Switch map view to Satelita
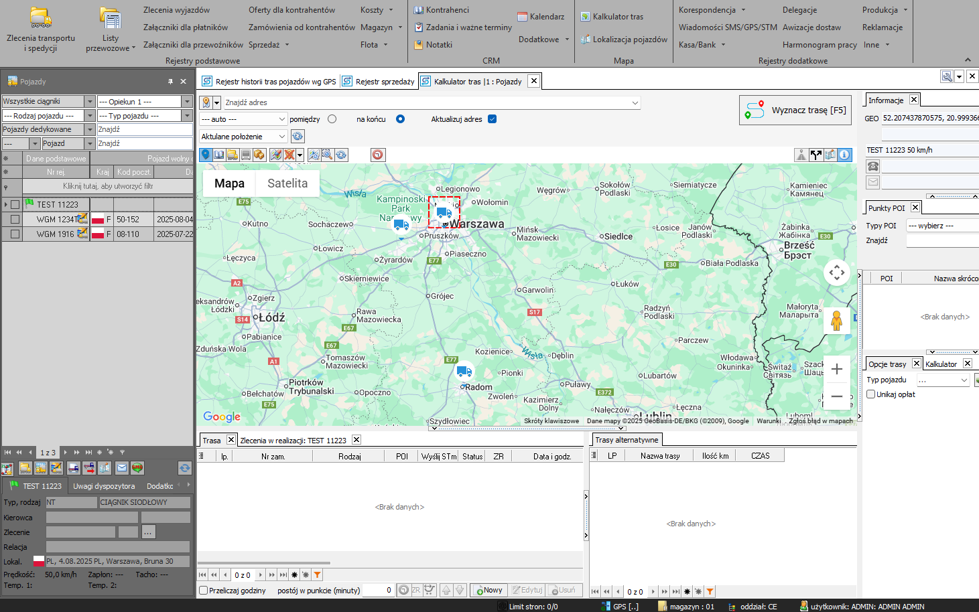 [x=287, y=183]
